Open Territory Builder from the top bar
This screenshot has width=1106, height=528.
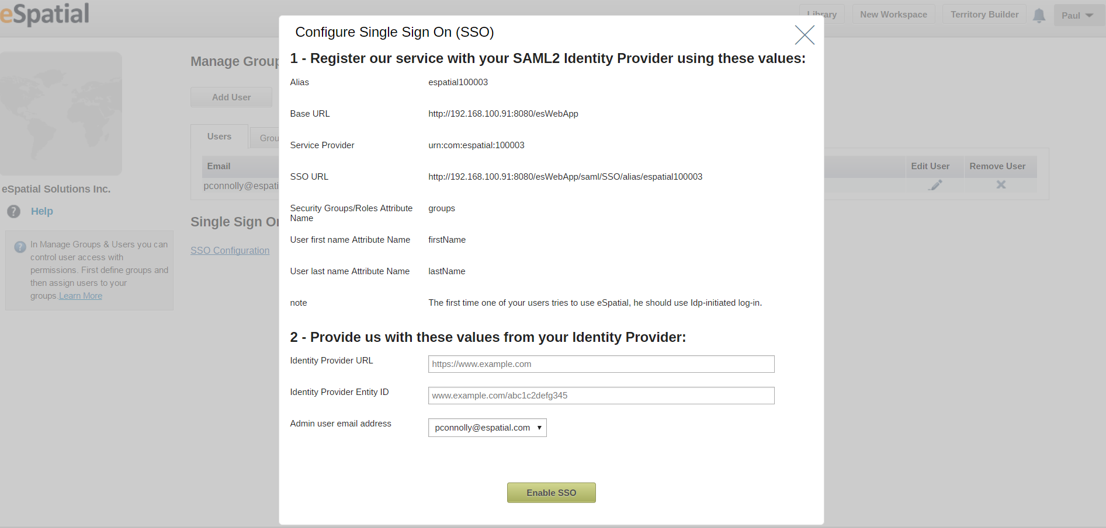click(984, 15)
